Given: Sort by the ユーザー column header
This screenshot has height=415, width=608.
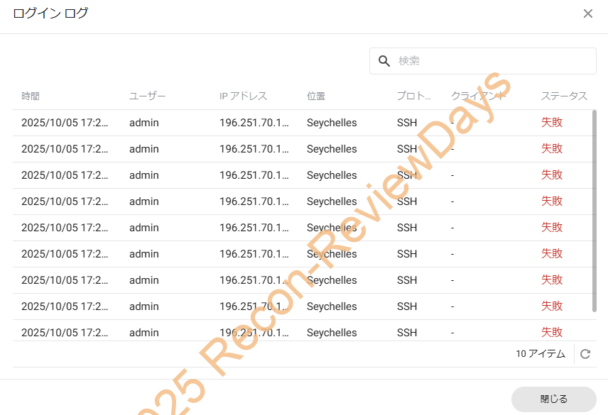Looking at the screenshot, I should tap(147, 96).
